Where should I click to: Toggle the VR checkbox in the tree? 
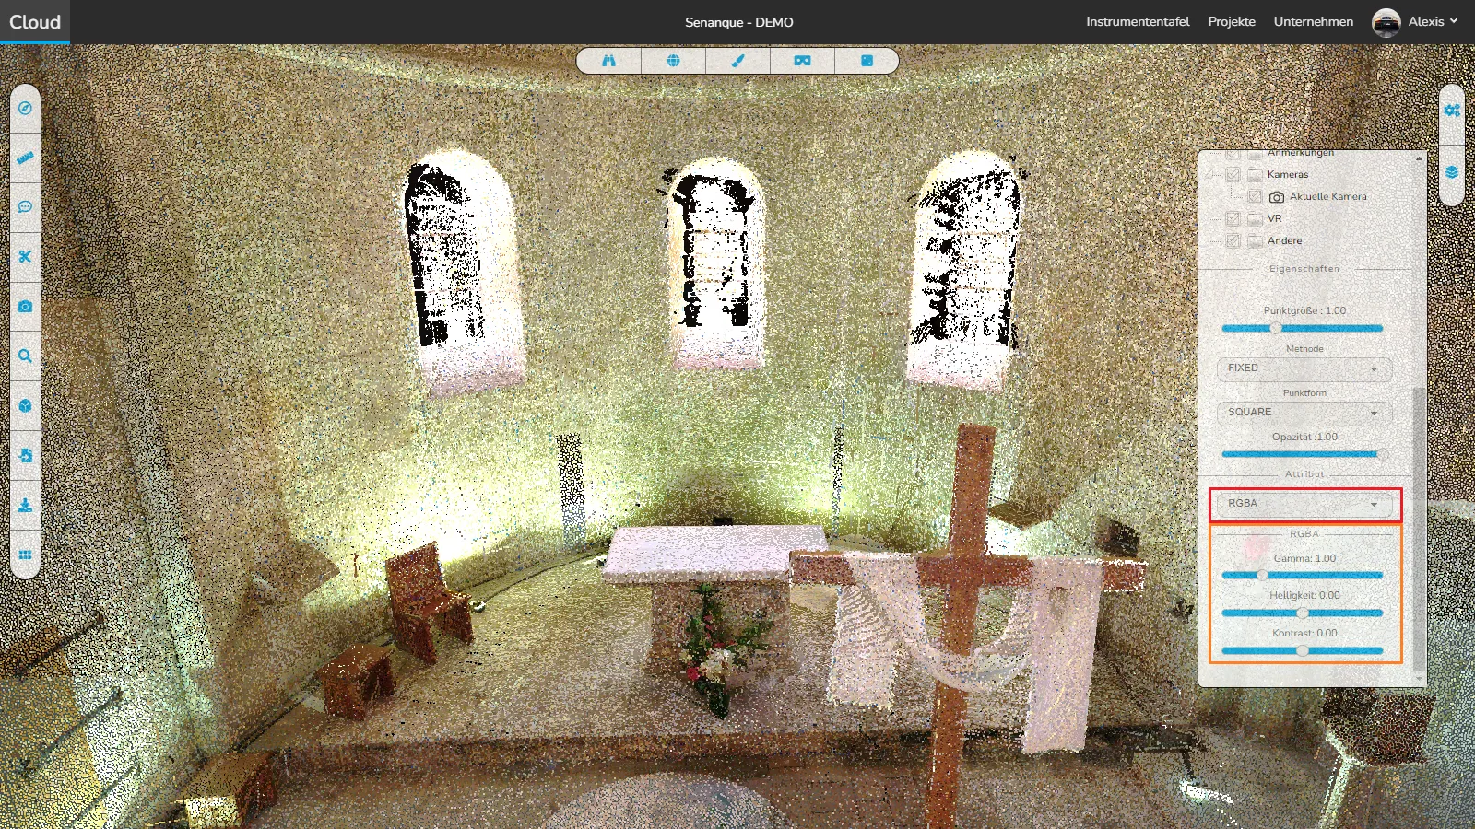tap(1233, 219)
